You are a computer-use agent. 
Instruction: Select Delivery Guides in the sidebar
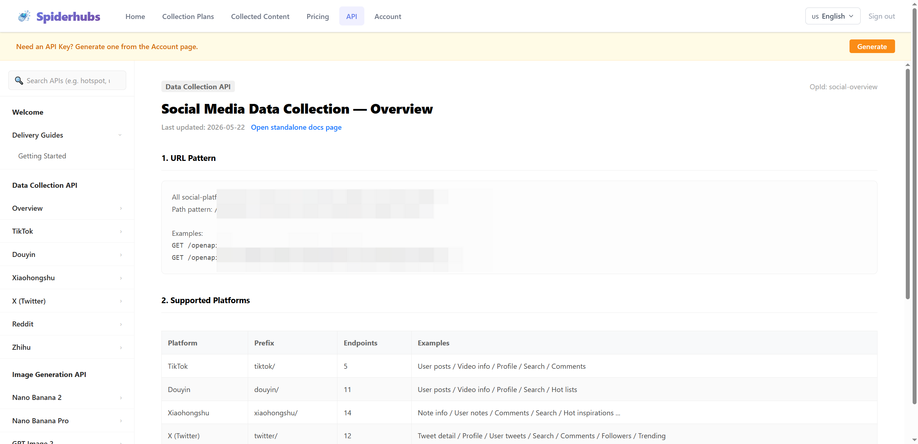(38, 135)
